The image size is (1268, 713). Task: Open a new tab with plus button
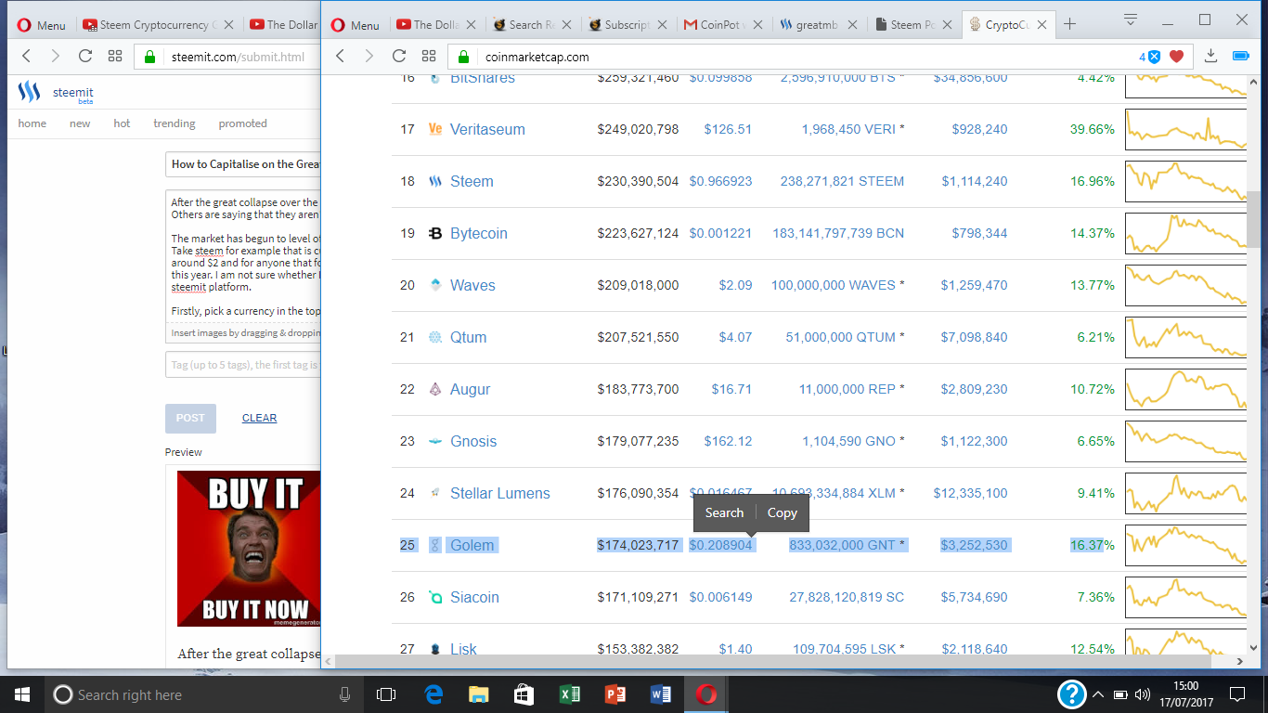coord(1069,24)
